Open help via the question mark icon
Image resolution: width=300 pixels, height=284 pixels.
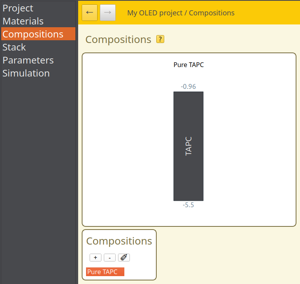pyautogui.click(x=160, y=39)
